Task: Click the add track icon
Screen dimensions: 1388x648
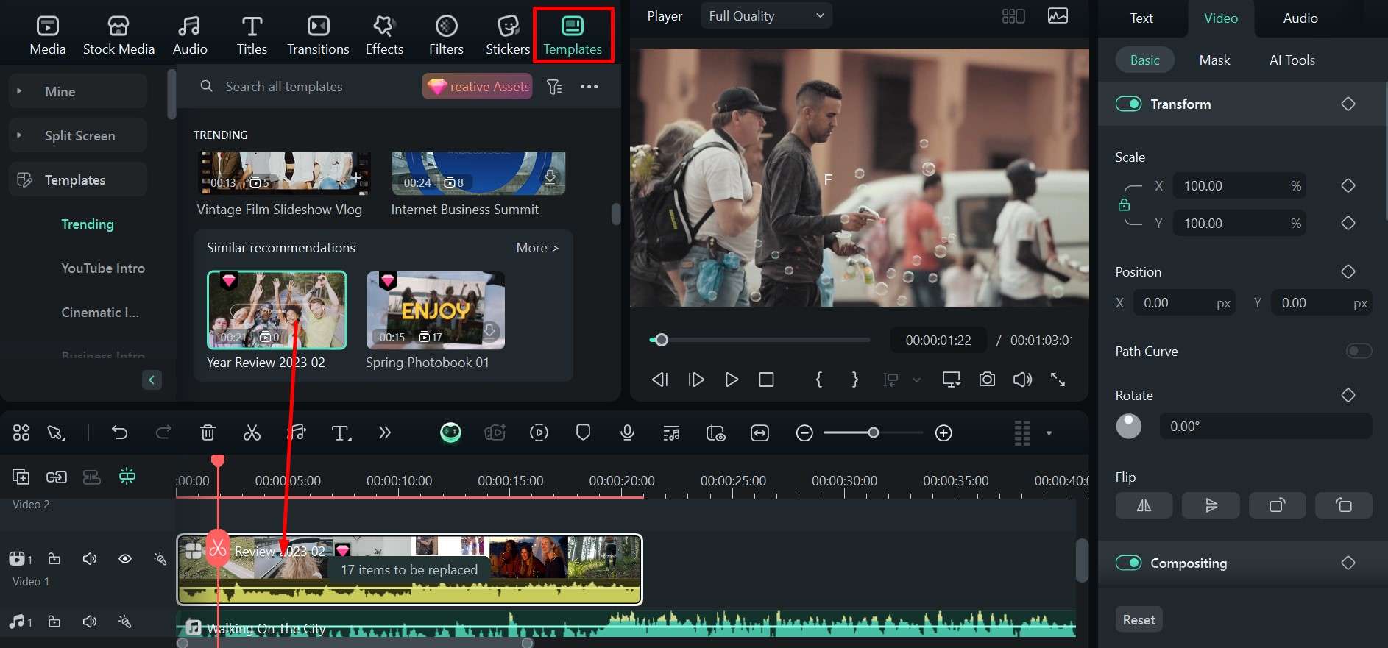Action: click(21, 477)
